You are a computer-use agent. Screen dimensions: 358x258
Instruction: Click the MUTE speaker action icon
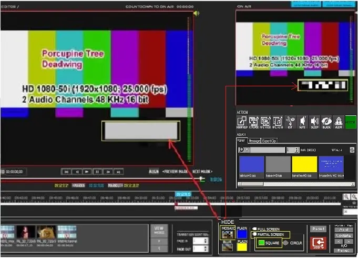pyautogui.click(x=302, y=122)
